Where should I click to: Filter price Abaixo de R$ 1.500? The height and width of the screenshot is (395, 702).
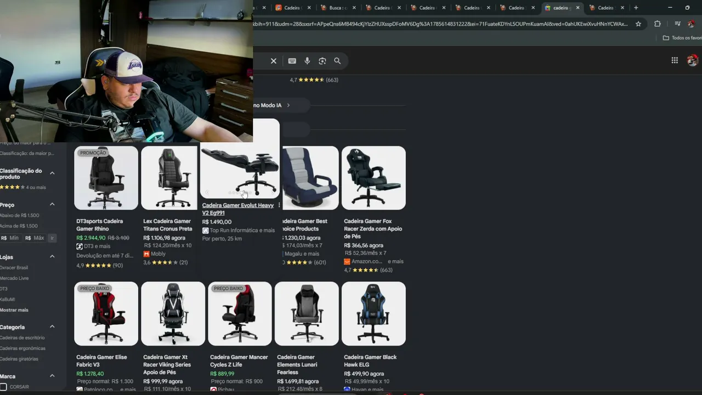pyautogui.click(x=19, y=215)
